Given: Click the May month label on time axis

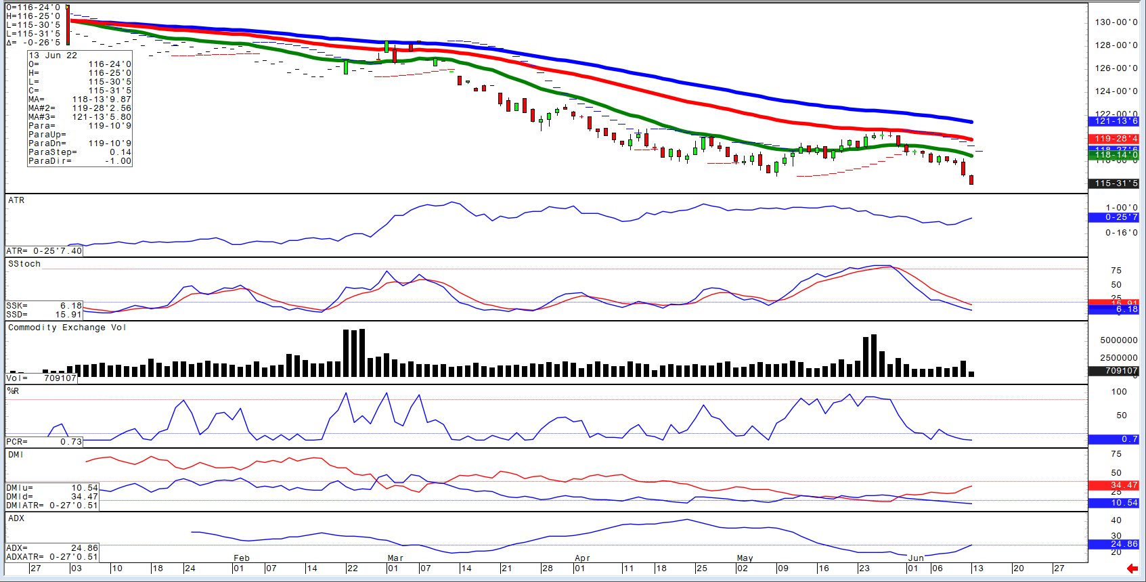Looking at the screenshot, I should tap(745, 558).
